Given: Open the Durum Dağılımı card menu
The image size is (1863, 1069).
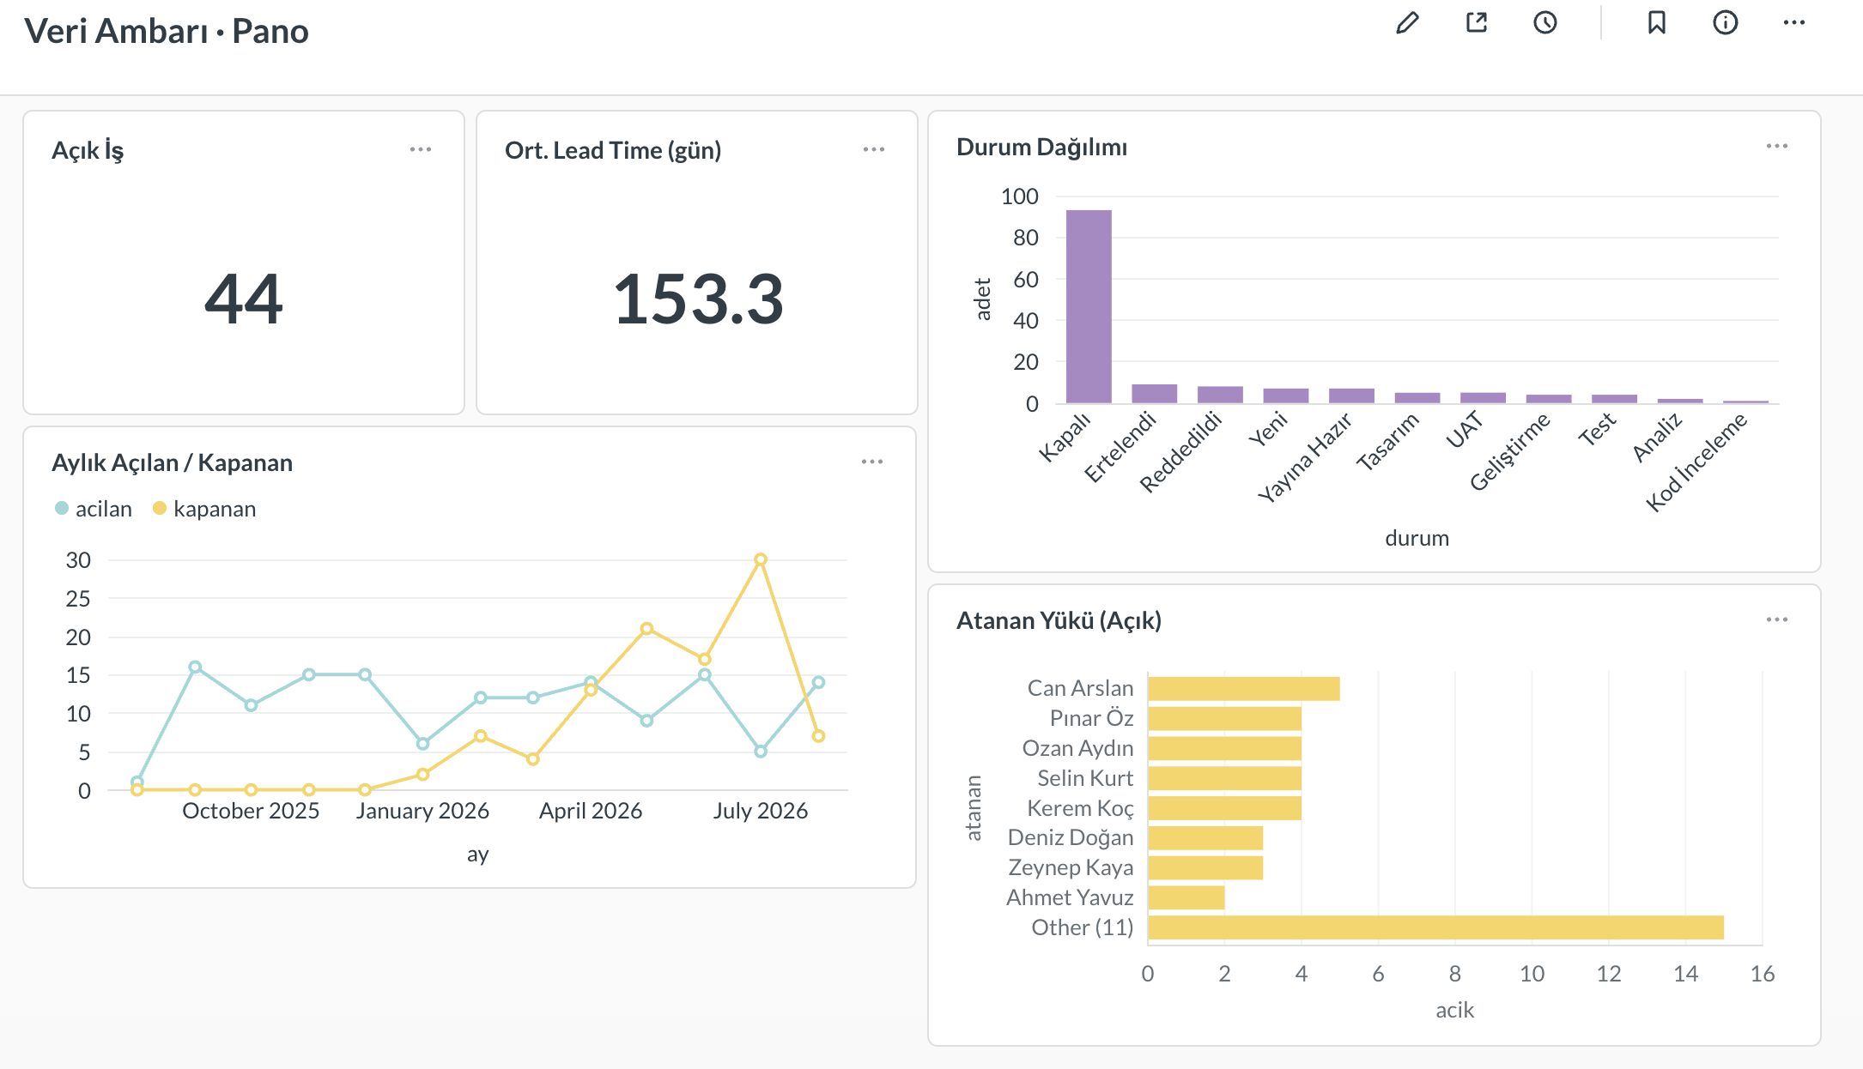Looking at the screenshot, I should (x=1777, y=146).
